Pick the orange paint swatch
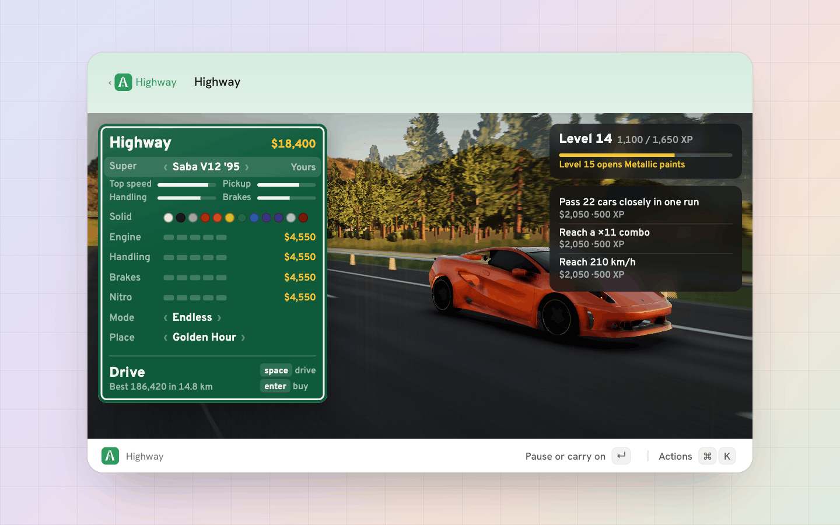Image resolution: width=840 pixels, height=525 pixels. click(x=218, y=218)
